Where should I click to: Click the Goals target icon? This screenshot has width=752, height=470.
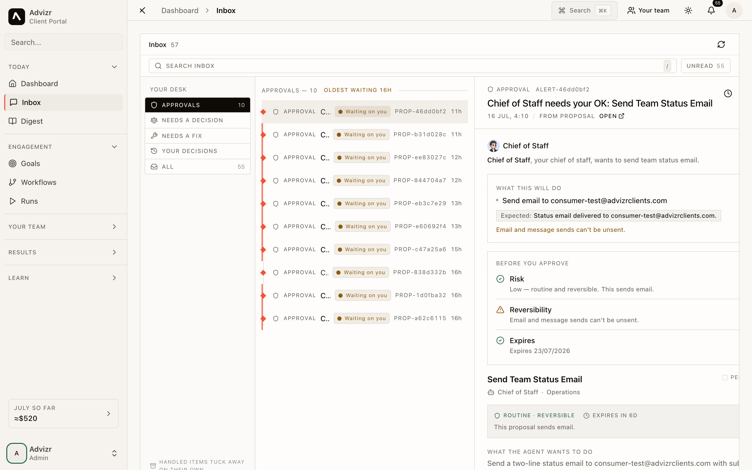click(x=13, y=163)
